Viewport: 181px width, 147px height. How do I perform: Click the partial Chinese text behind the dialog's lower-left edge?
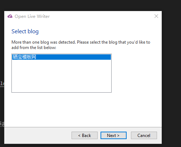pos(2,124)
